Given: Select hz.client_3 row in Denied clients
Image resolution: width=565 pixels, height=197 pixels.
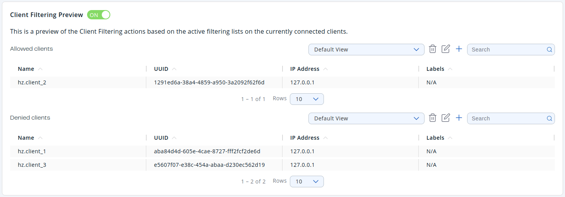Looking at the screenshot, I should click(x=32, y=165).
